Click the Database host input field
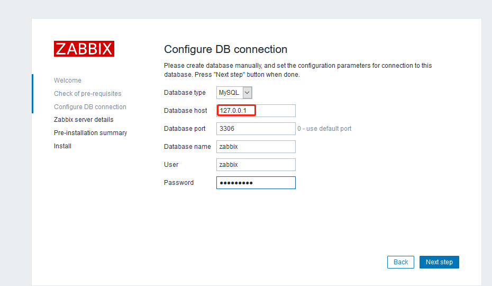Screen dimensions: 492x286 (x=256, y=111)
